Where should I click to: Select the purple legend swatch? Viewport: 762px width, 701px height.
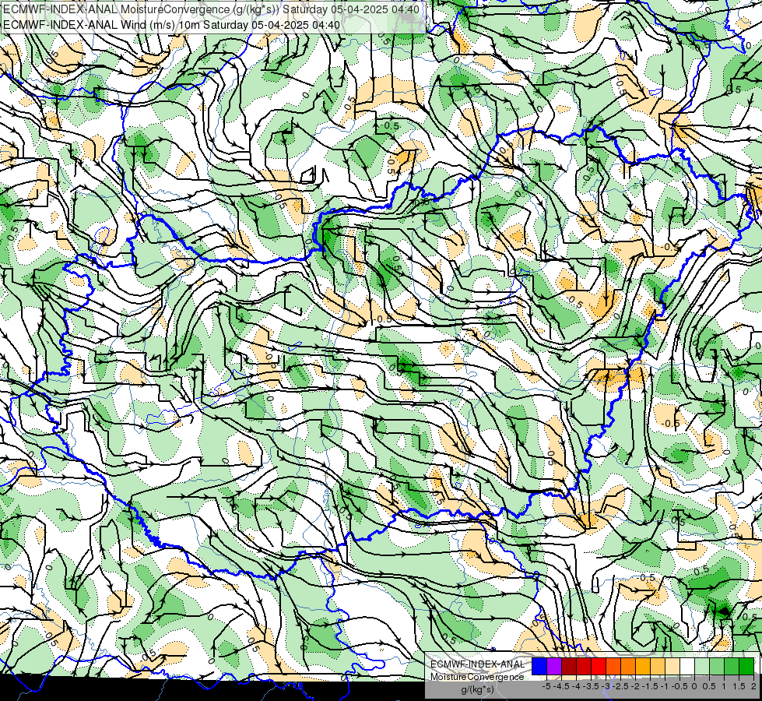tap(554, 667)
